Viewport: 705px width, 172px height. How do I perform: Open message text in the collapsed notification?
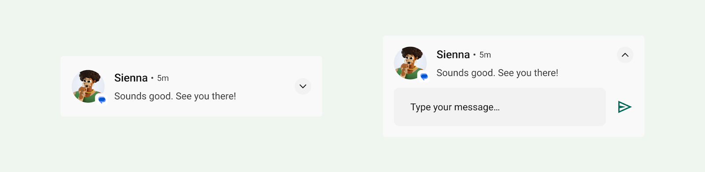tap(175, 96)
